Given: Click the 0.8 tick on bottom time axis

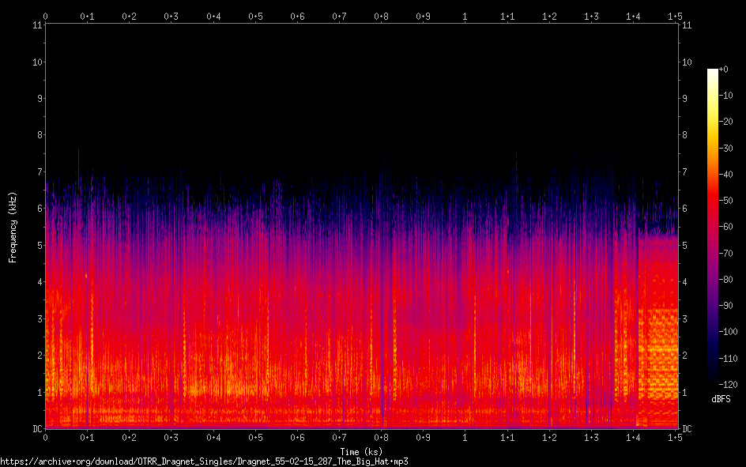Looking at the screenshot, I should (381, 437).
